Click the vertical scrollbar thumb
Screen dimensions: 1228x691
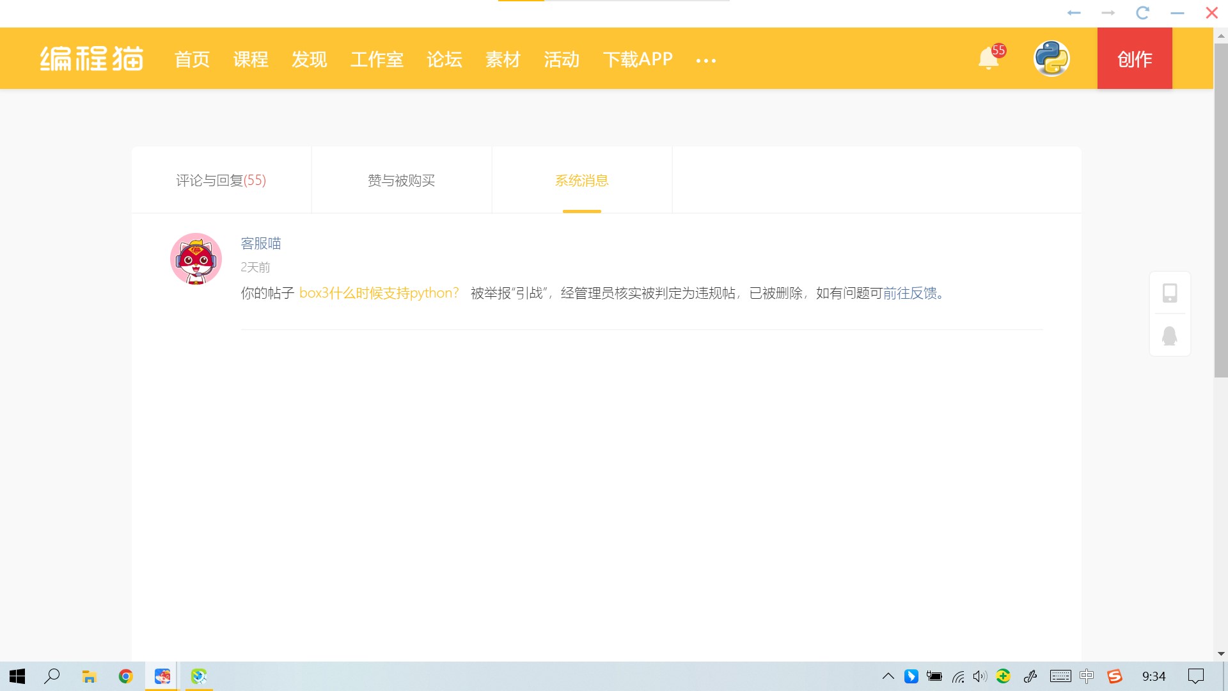1221,211
